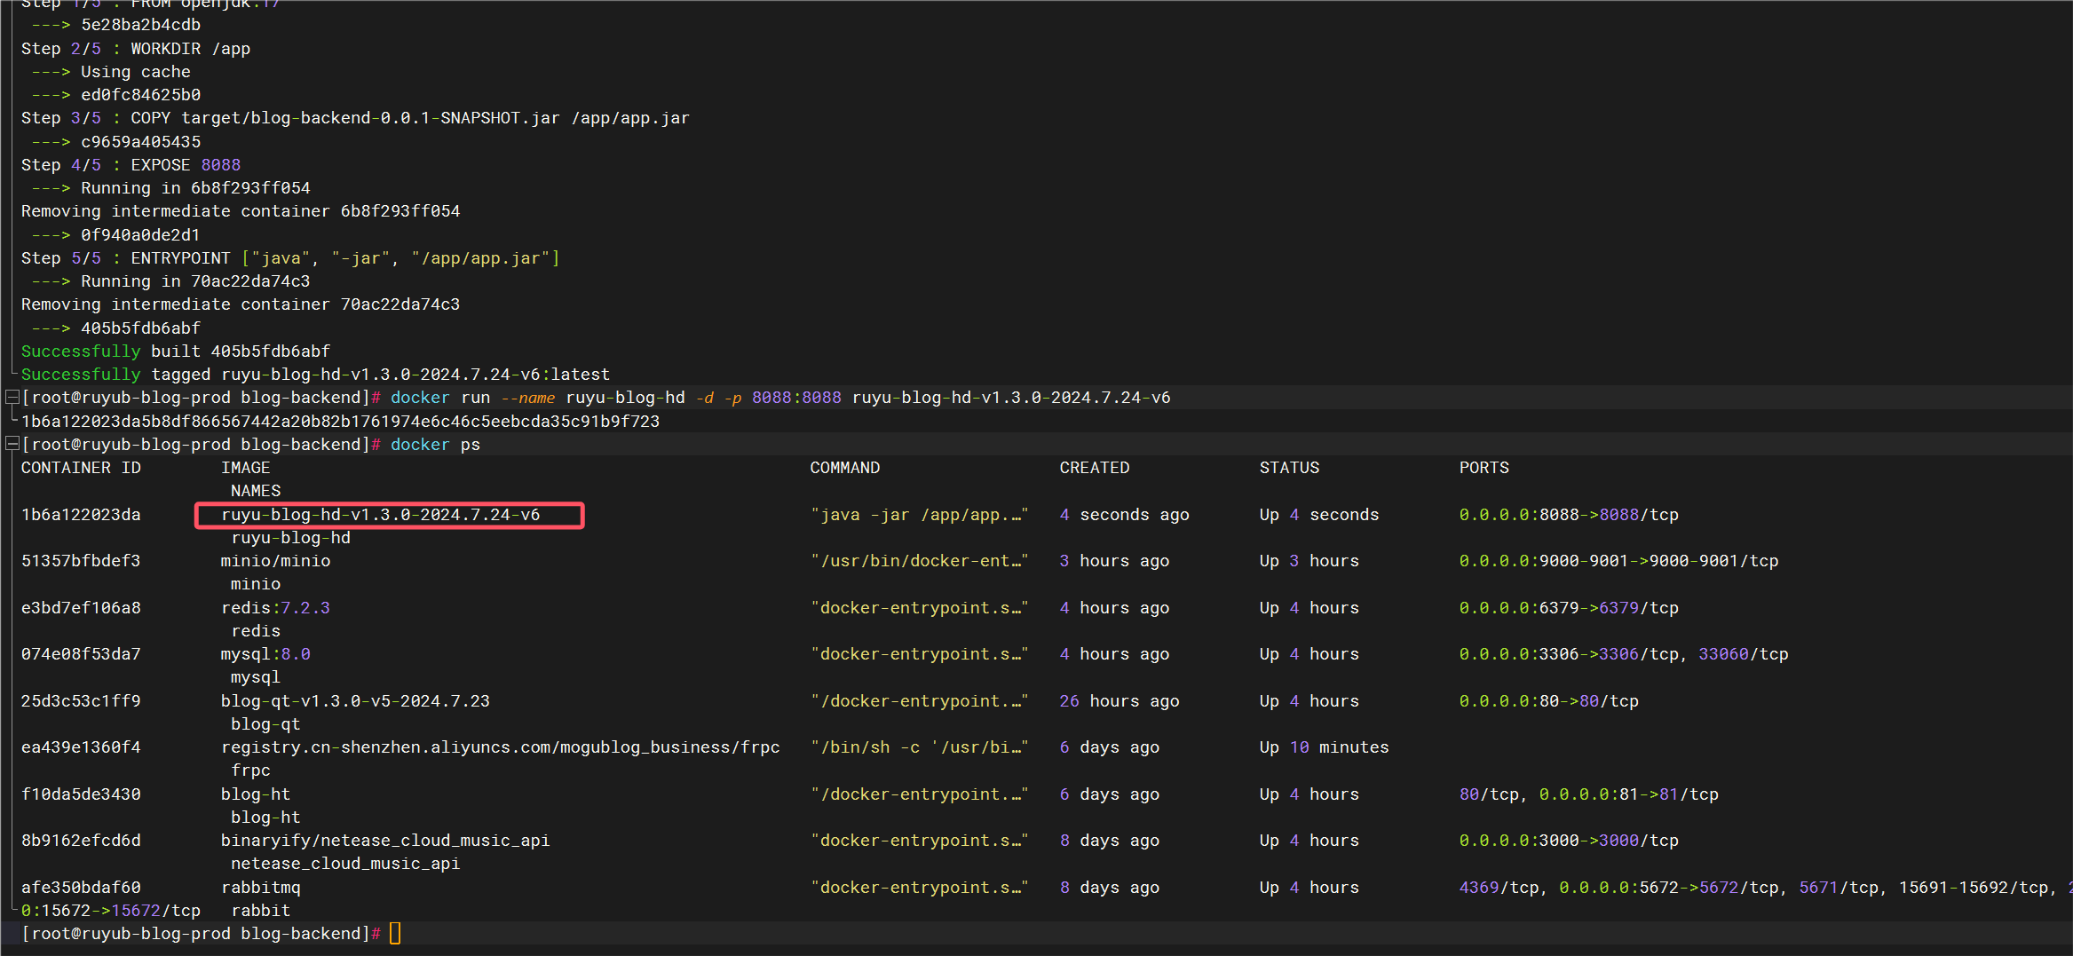The width and height of the screenshot is (2073, 956).
Task: Click port mapping 0.0.0.0:3306->3306/tcp
Action: (x=1569, y=654)
